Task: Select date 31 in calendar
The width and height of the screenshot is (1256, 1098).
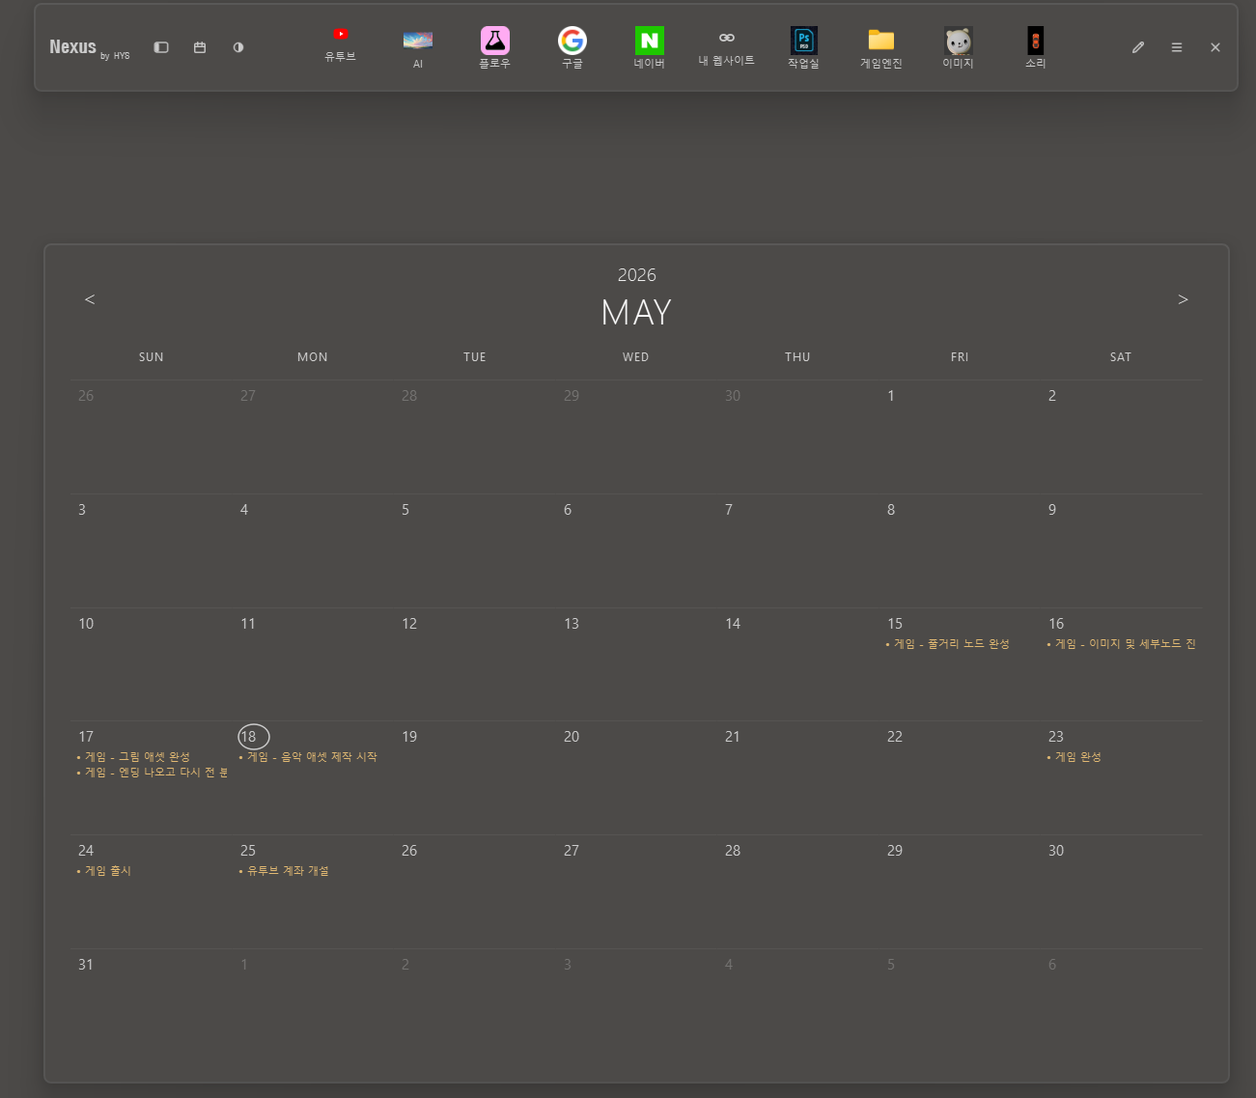Action: pos(86,965)
